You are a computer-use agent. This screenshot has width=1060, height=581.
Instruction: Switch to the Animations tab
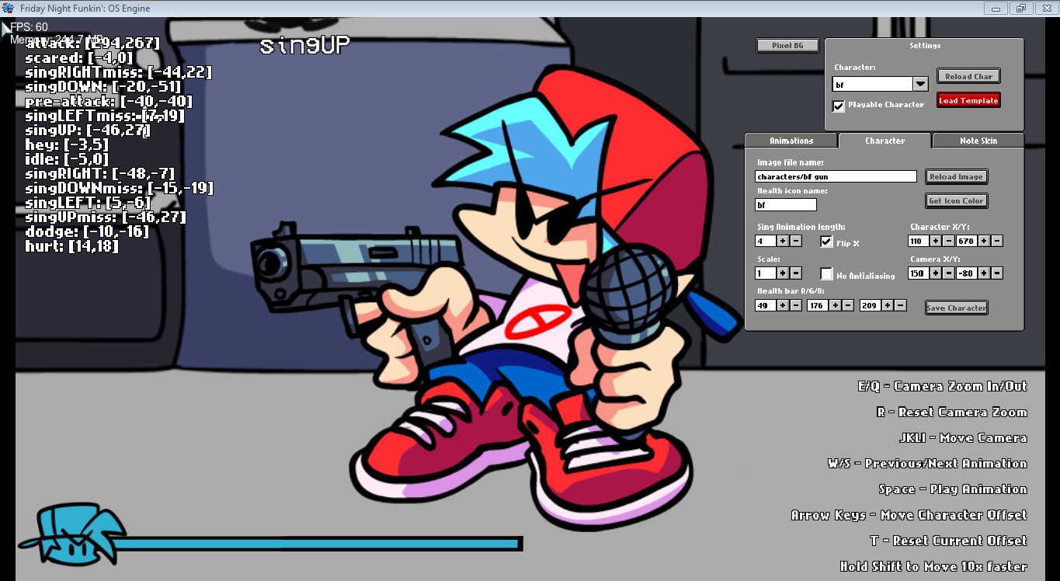click(x=791, y=141)
